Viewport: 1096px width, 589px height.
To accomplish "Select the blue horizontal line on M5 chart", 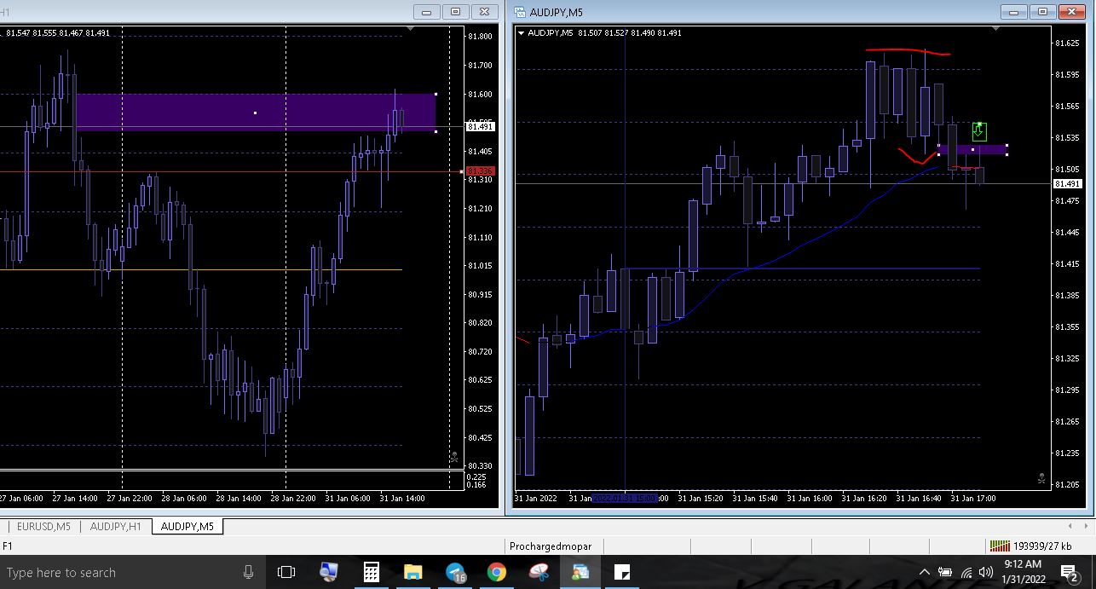I will 801,269.
